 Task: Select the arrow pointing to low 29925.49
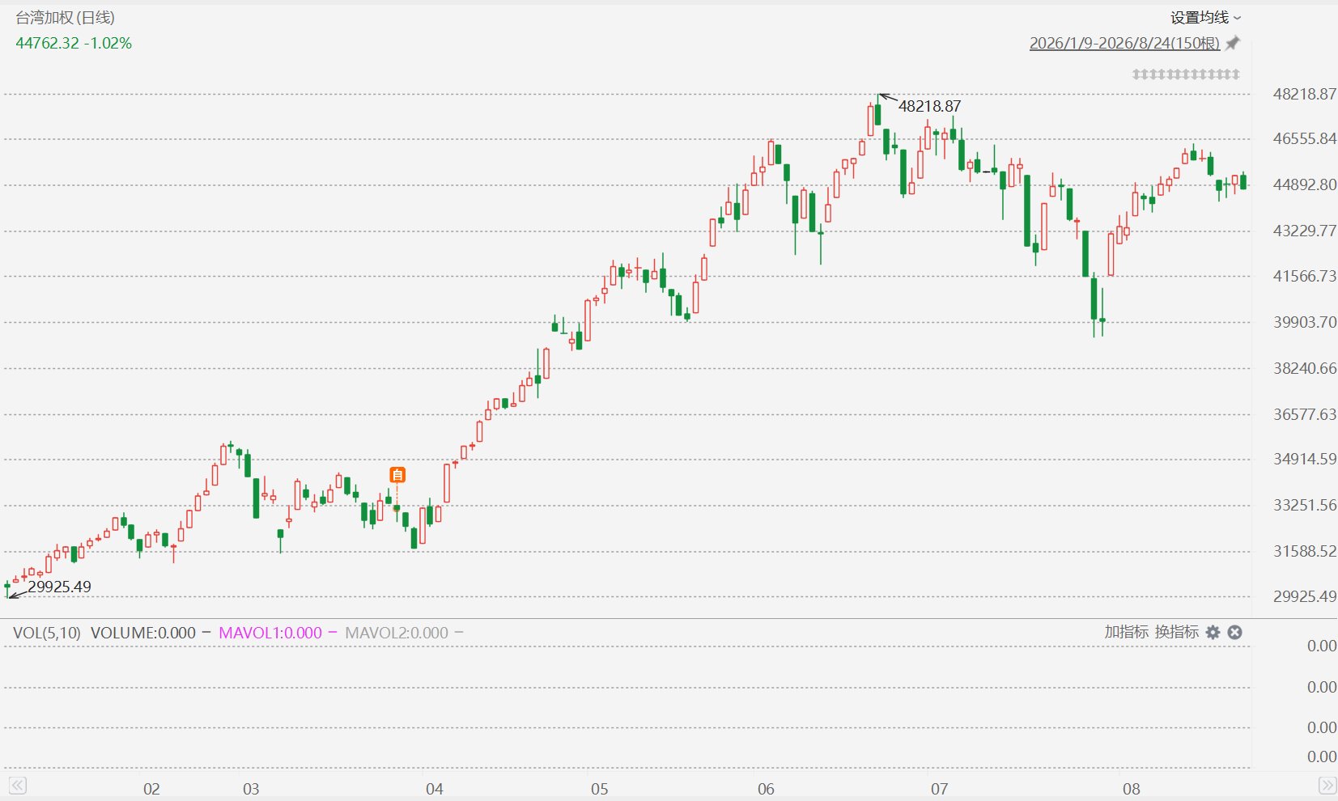(x=17, y=595)
